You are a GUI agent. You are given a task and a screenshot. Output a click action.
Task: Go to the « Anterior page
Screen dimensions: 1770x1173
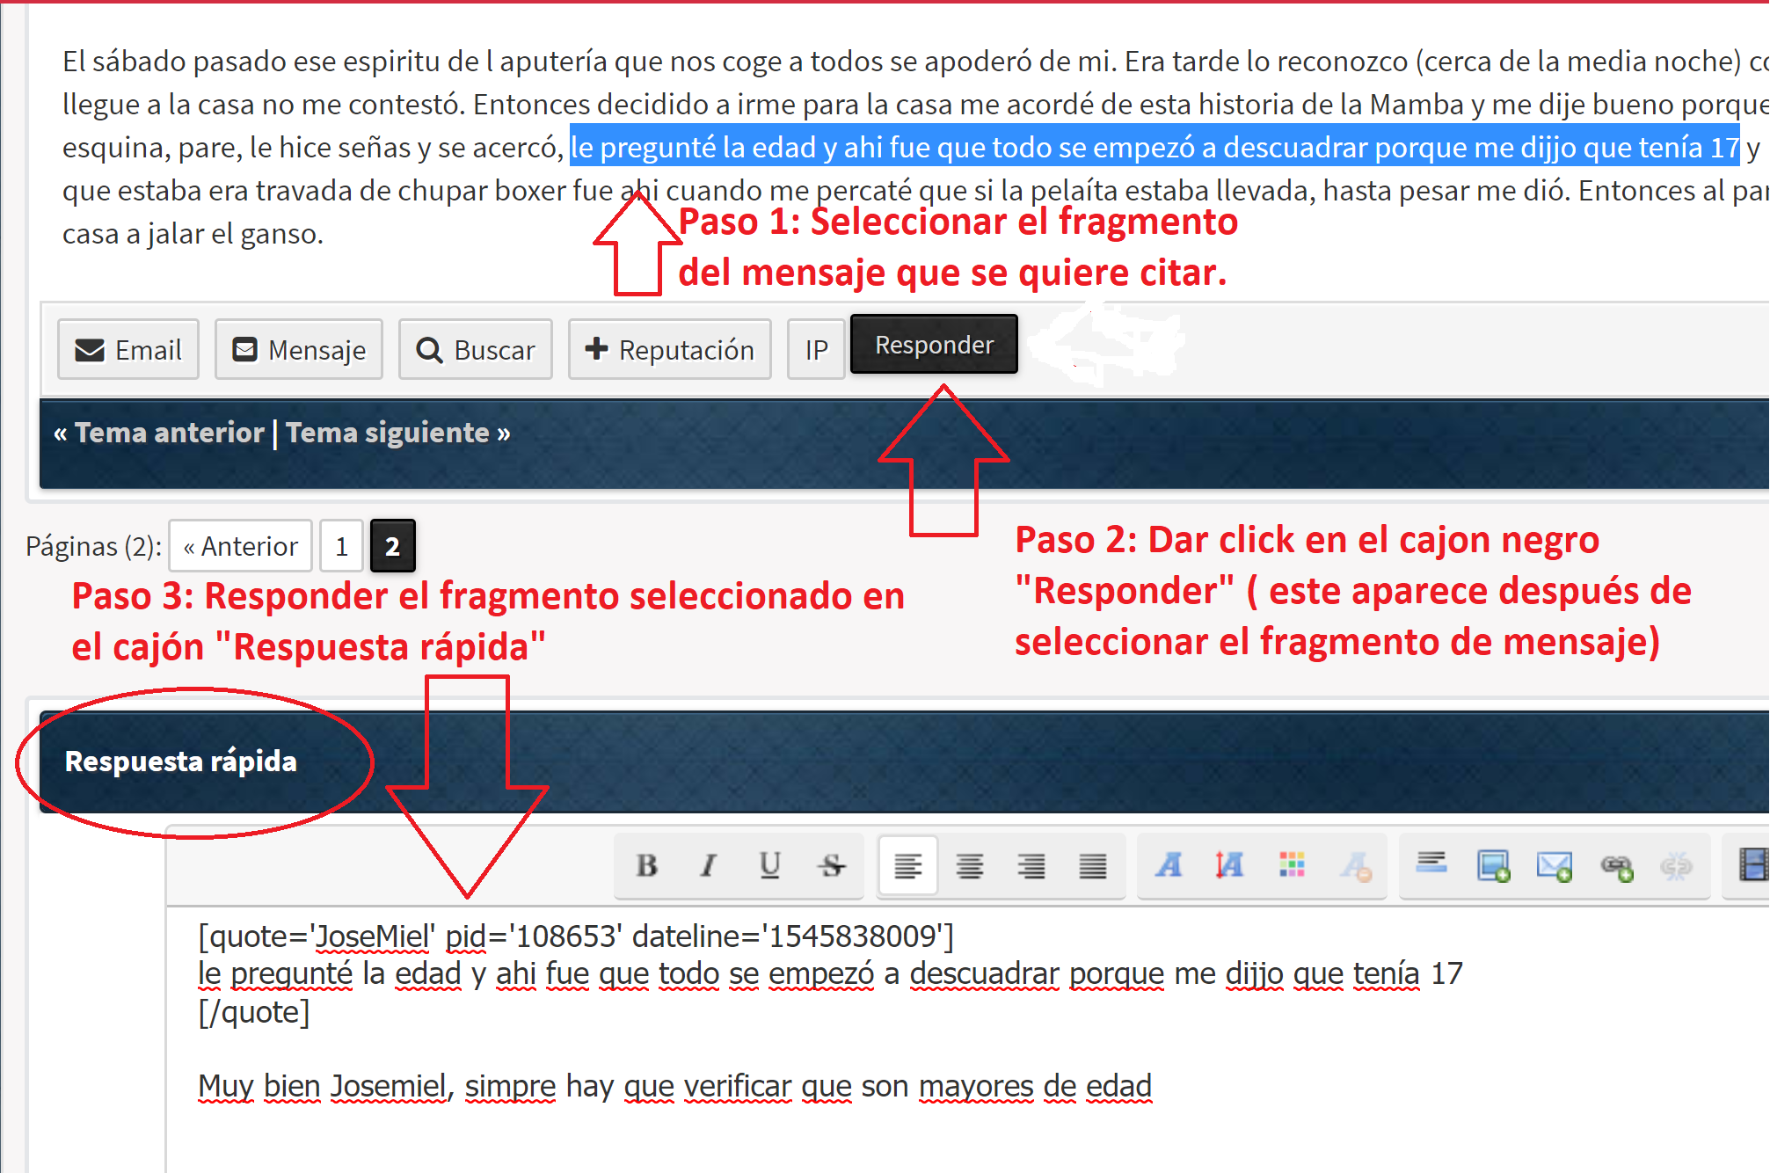(240, 546)
